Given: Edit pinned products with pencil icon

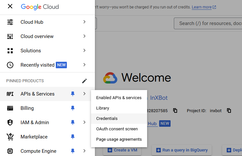Looking at the screenshot, I should 84,81.
